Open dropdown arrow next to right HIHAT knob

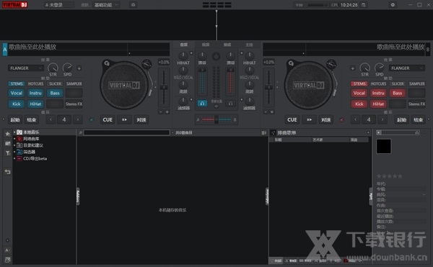242,53
